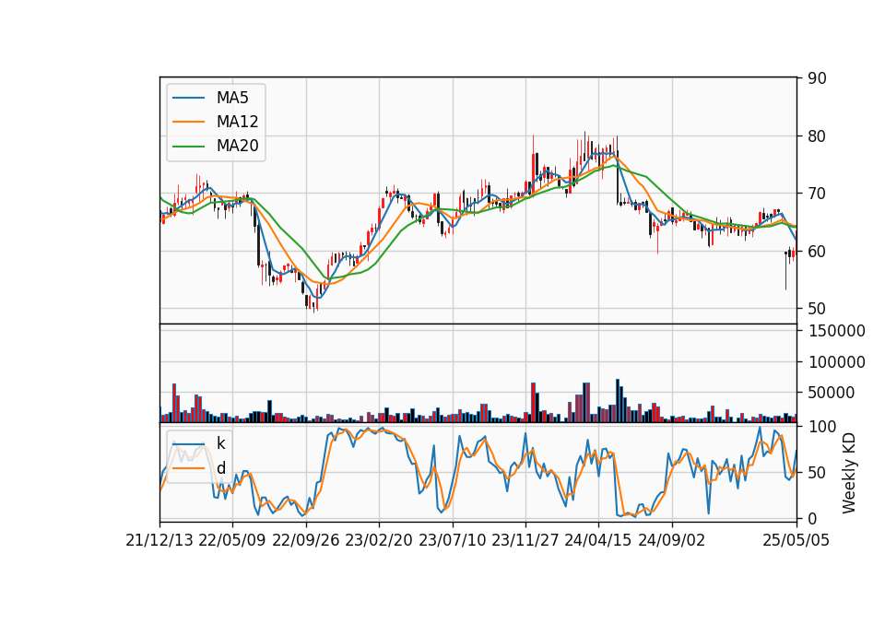
Task: Click the MA20 legend label
Action: click(x=238, y=147)
